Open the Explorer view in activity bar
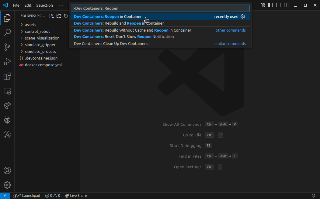This screenshot has width=320, height=199. 7,18
